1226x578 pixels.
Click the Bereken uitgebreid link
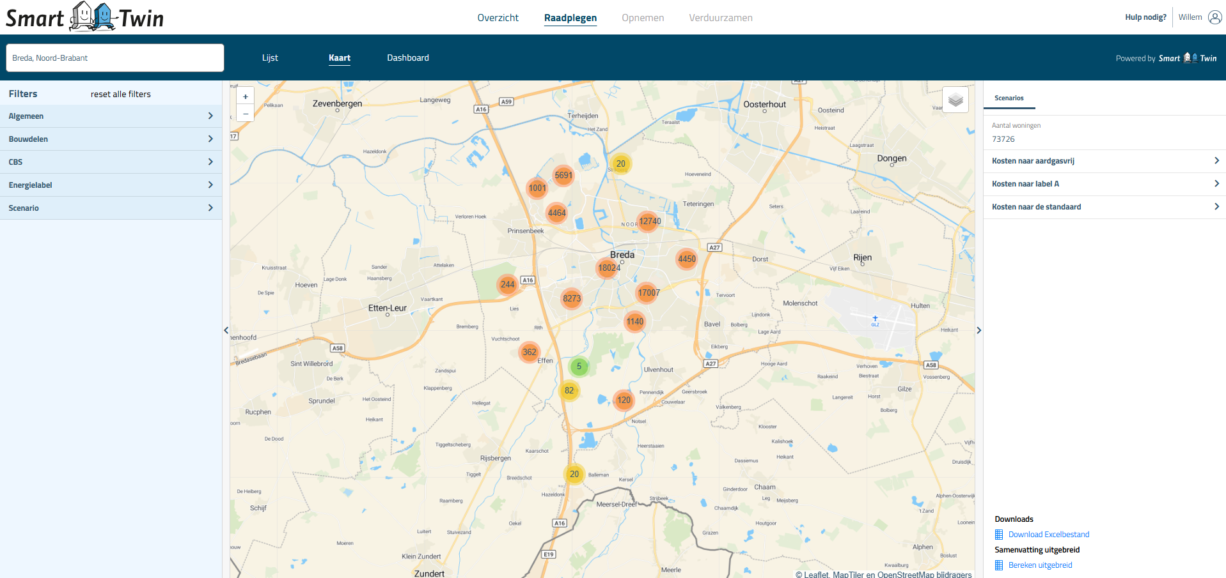pos(1040,565)
